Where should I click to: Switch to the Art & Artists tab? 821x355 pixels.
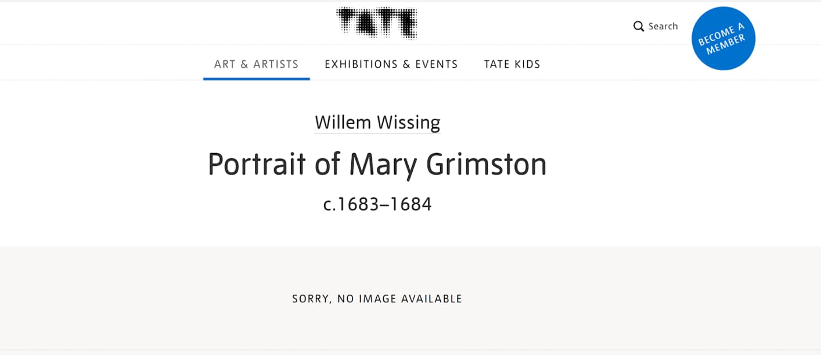tap(256, 64)
